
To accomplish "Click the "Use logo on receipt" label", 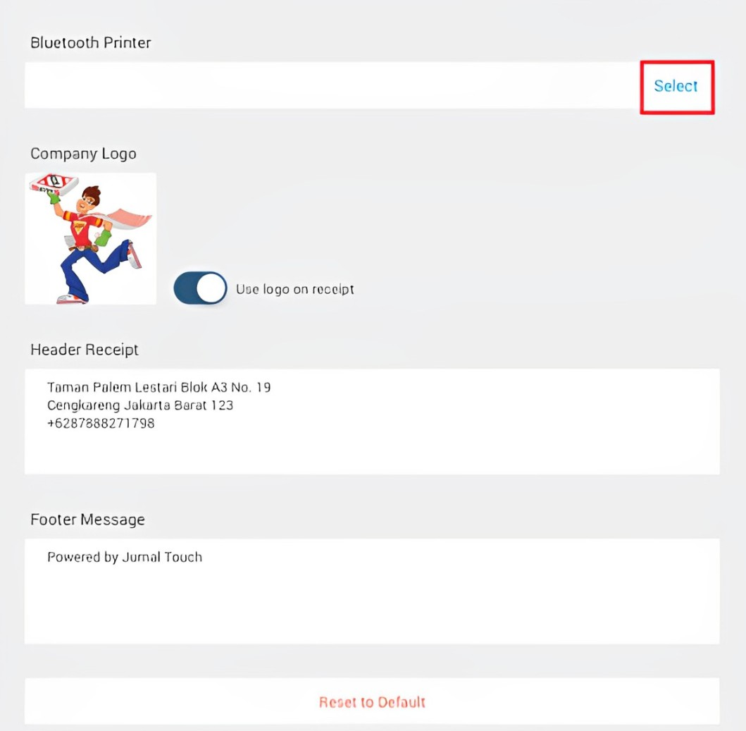I will pos(295,289).
